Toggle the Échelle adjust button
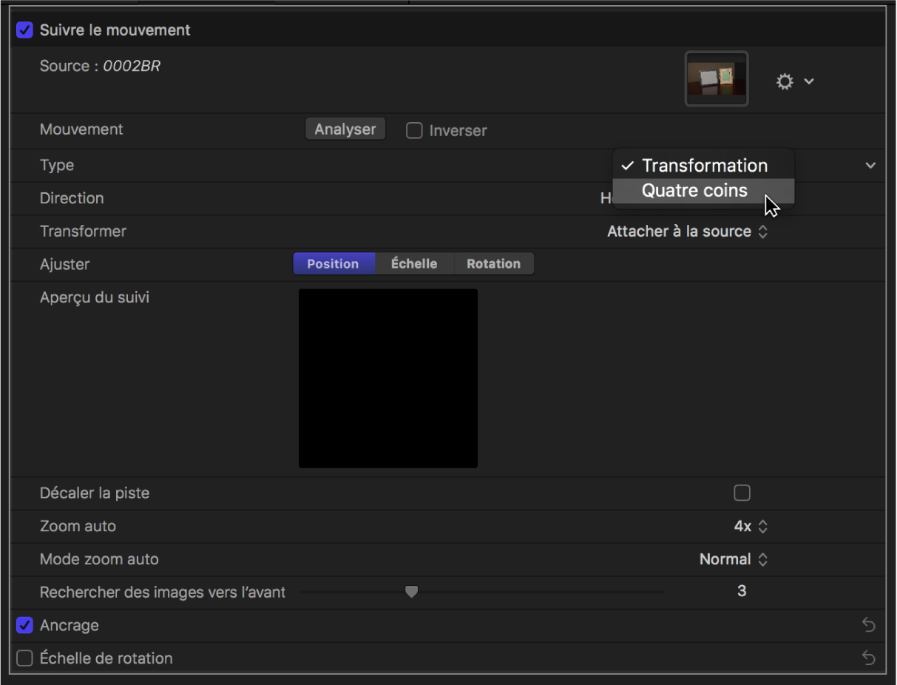This screenshot has width=897, height=685. [414, 264]
